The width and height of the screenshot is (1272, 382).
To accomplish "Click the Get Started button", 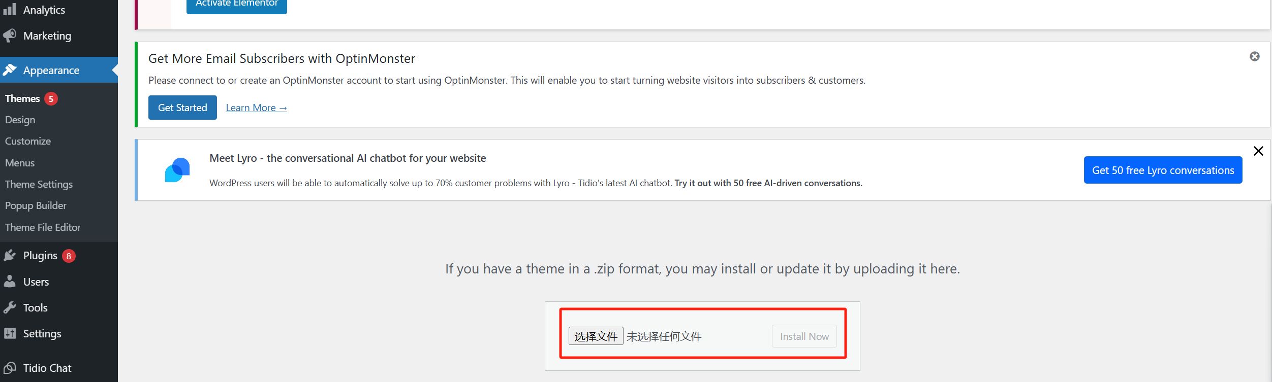I will point(182,108).
